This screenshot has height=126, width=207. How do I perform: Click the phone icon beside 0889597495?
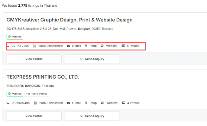click(8, 103)
